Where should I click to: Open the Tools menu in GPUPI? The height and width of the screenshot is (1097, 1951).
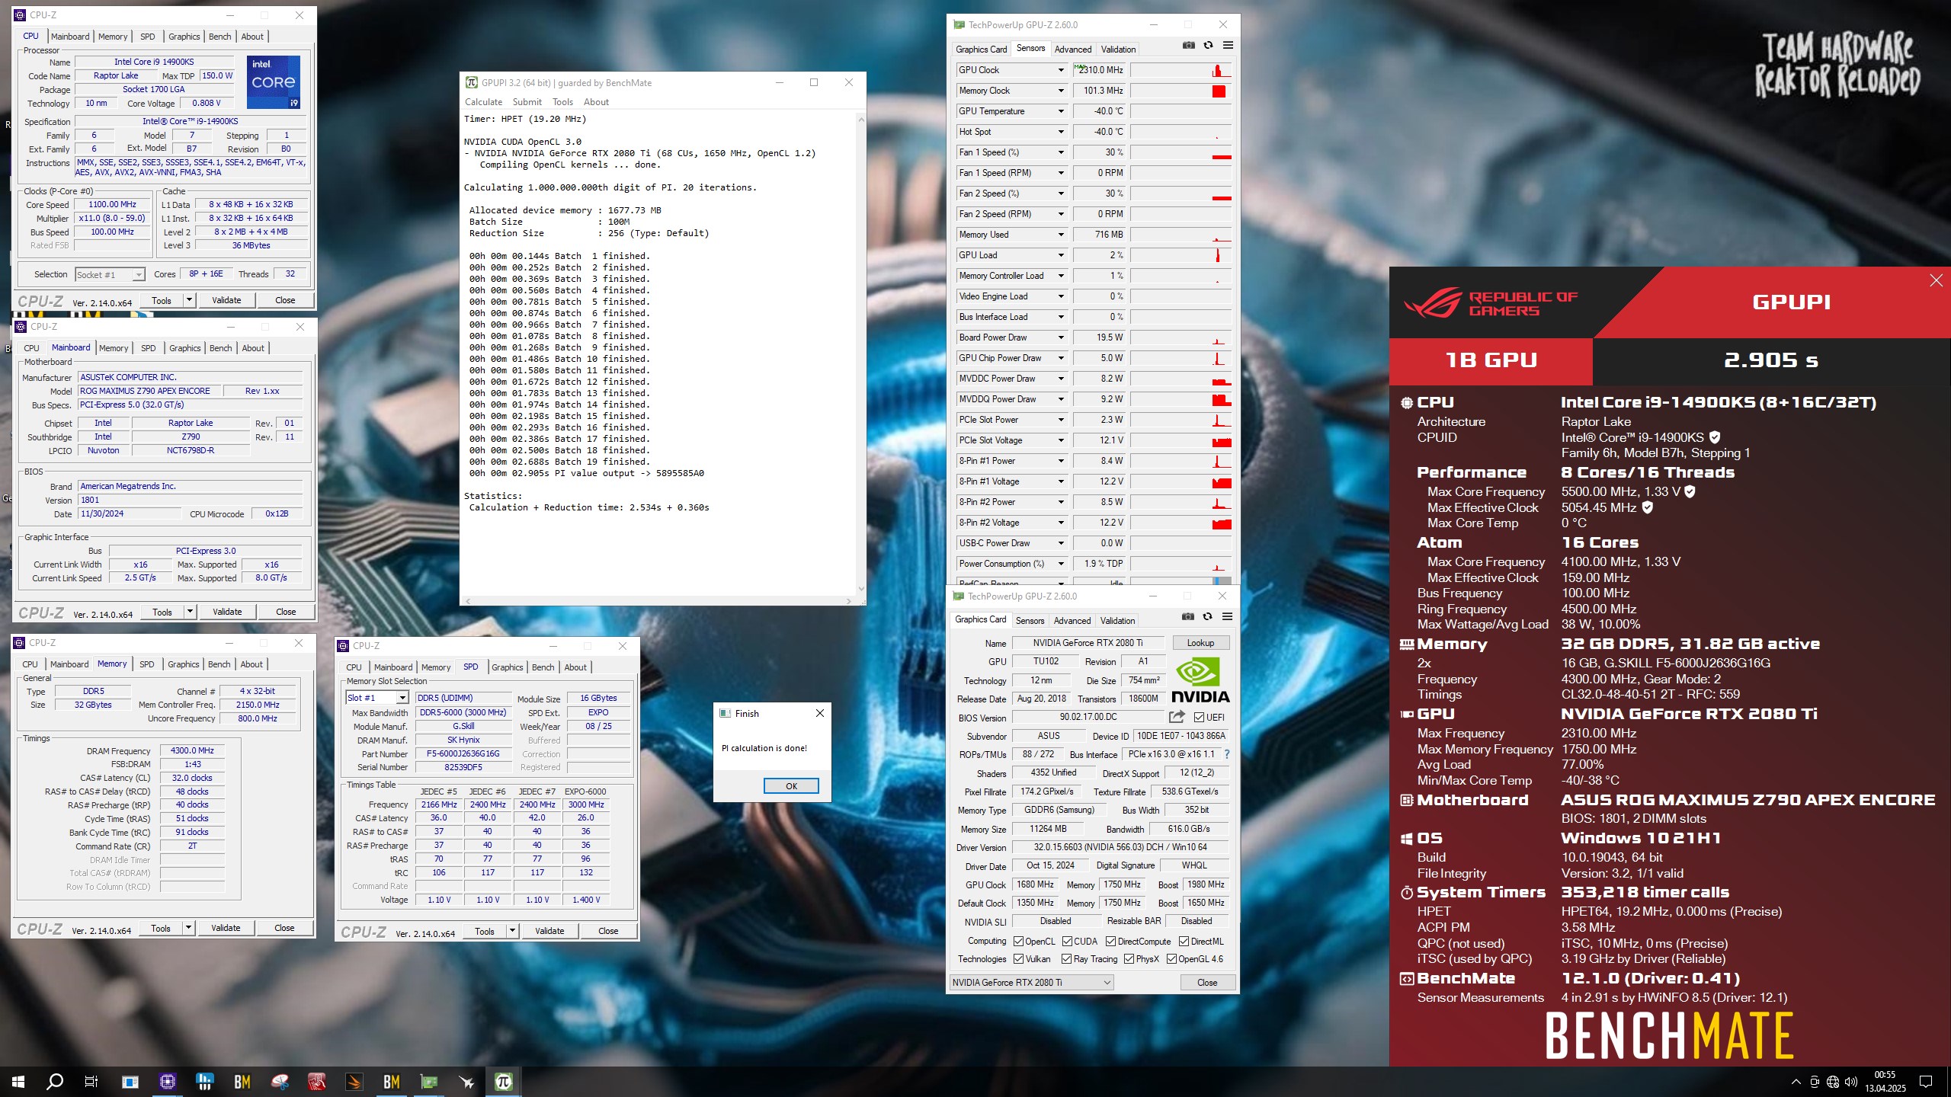click(x=562, y=102)
